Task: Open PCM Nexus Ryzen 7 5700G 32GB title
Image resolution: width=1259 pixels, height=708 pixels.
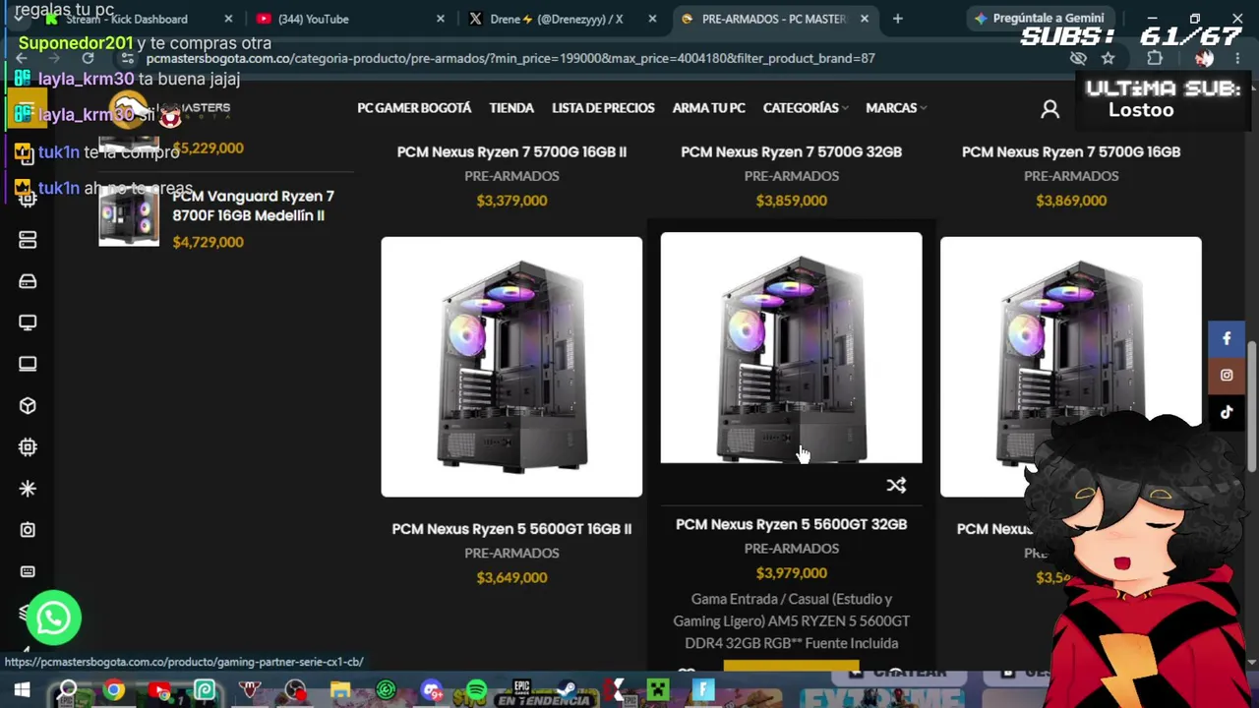Action: click(x=792, y=151)
